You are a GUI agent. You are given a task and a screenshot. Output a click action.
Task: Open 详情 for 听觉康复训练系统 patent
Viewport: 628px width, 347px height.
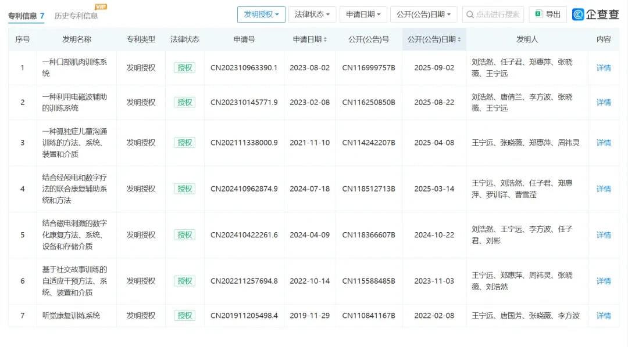coord(604,316)
